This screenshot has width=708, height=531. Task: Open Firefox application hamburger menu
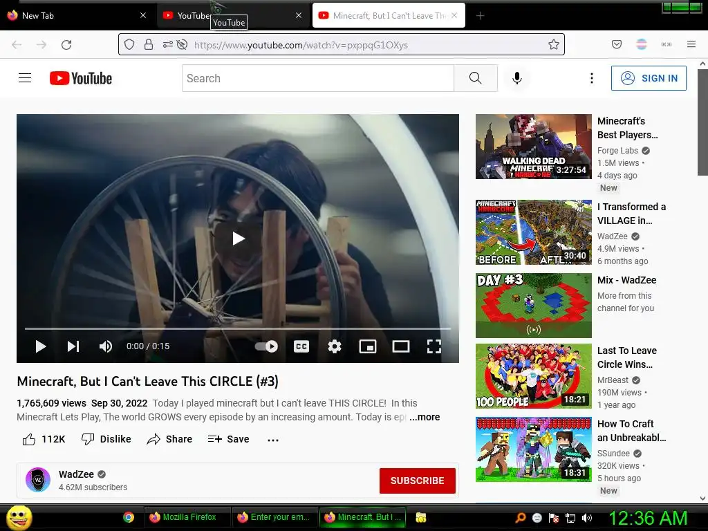click(691, 44)
